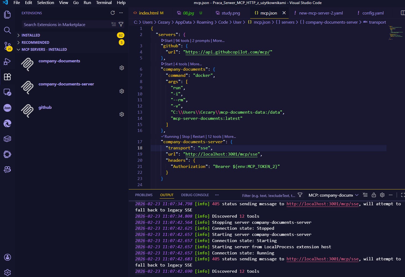The height and width of the screenshot is (277, 405).
Task: Open the PROBLEMS panel tab
Action: (x=144, y=195)
